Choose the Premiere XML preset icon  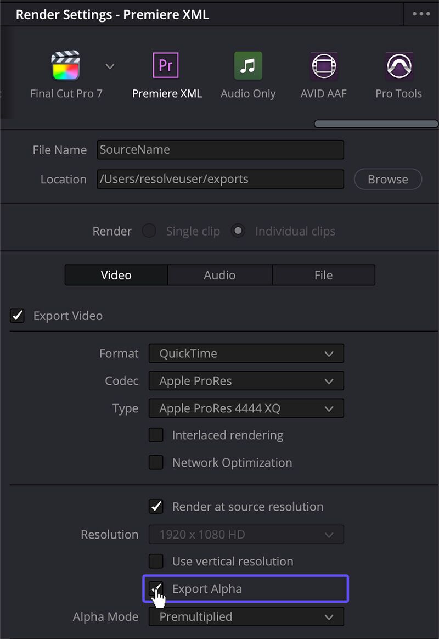point(166,65)
